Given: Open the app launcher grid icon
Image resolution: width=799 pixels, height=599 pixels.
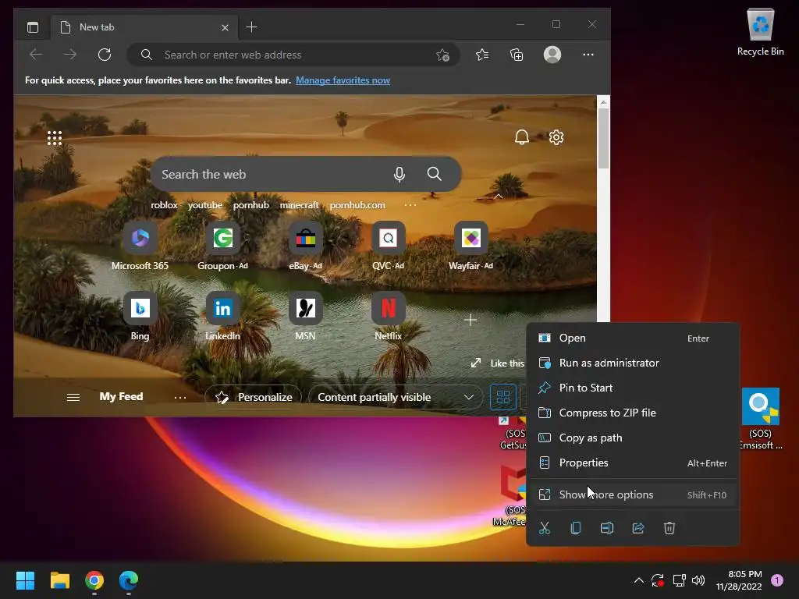Looking at the screenshot, I should 55,138.
